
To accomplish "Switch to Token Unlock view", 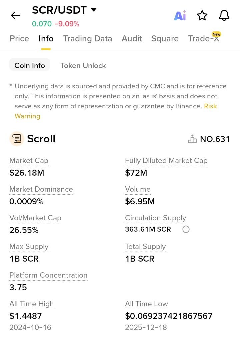I will pyautogui.click(x=83, y=65).
